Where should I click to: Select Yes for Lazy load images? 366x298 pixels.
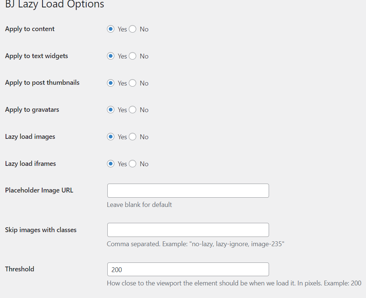111,137
